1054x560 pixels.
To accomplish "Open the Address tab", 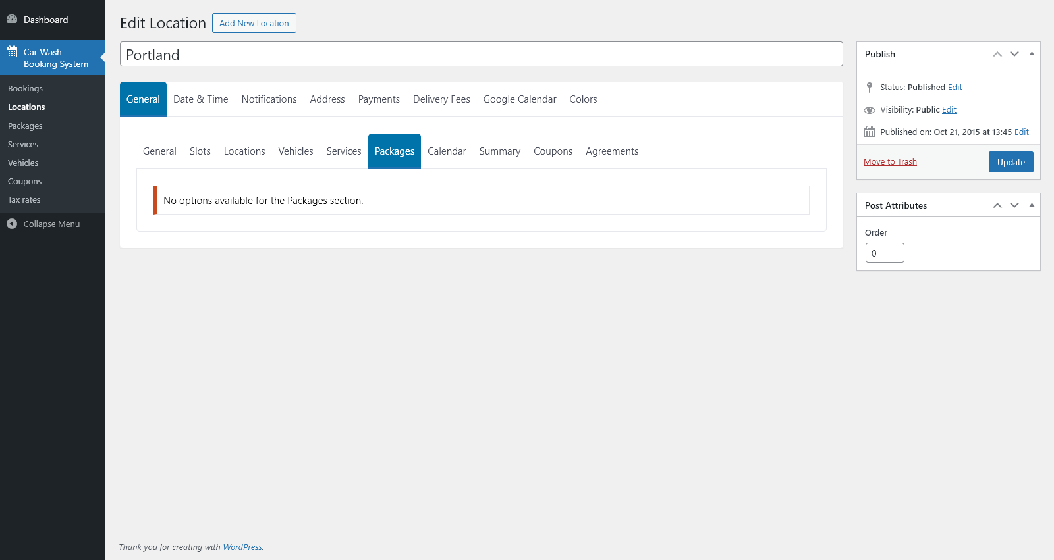I will point(327,99).
